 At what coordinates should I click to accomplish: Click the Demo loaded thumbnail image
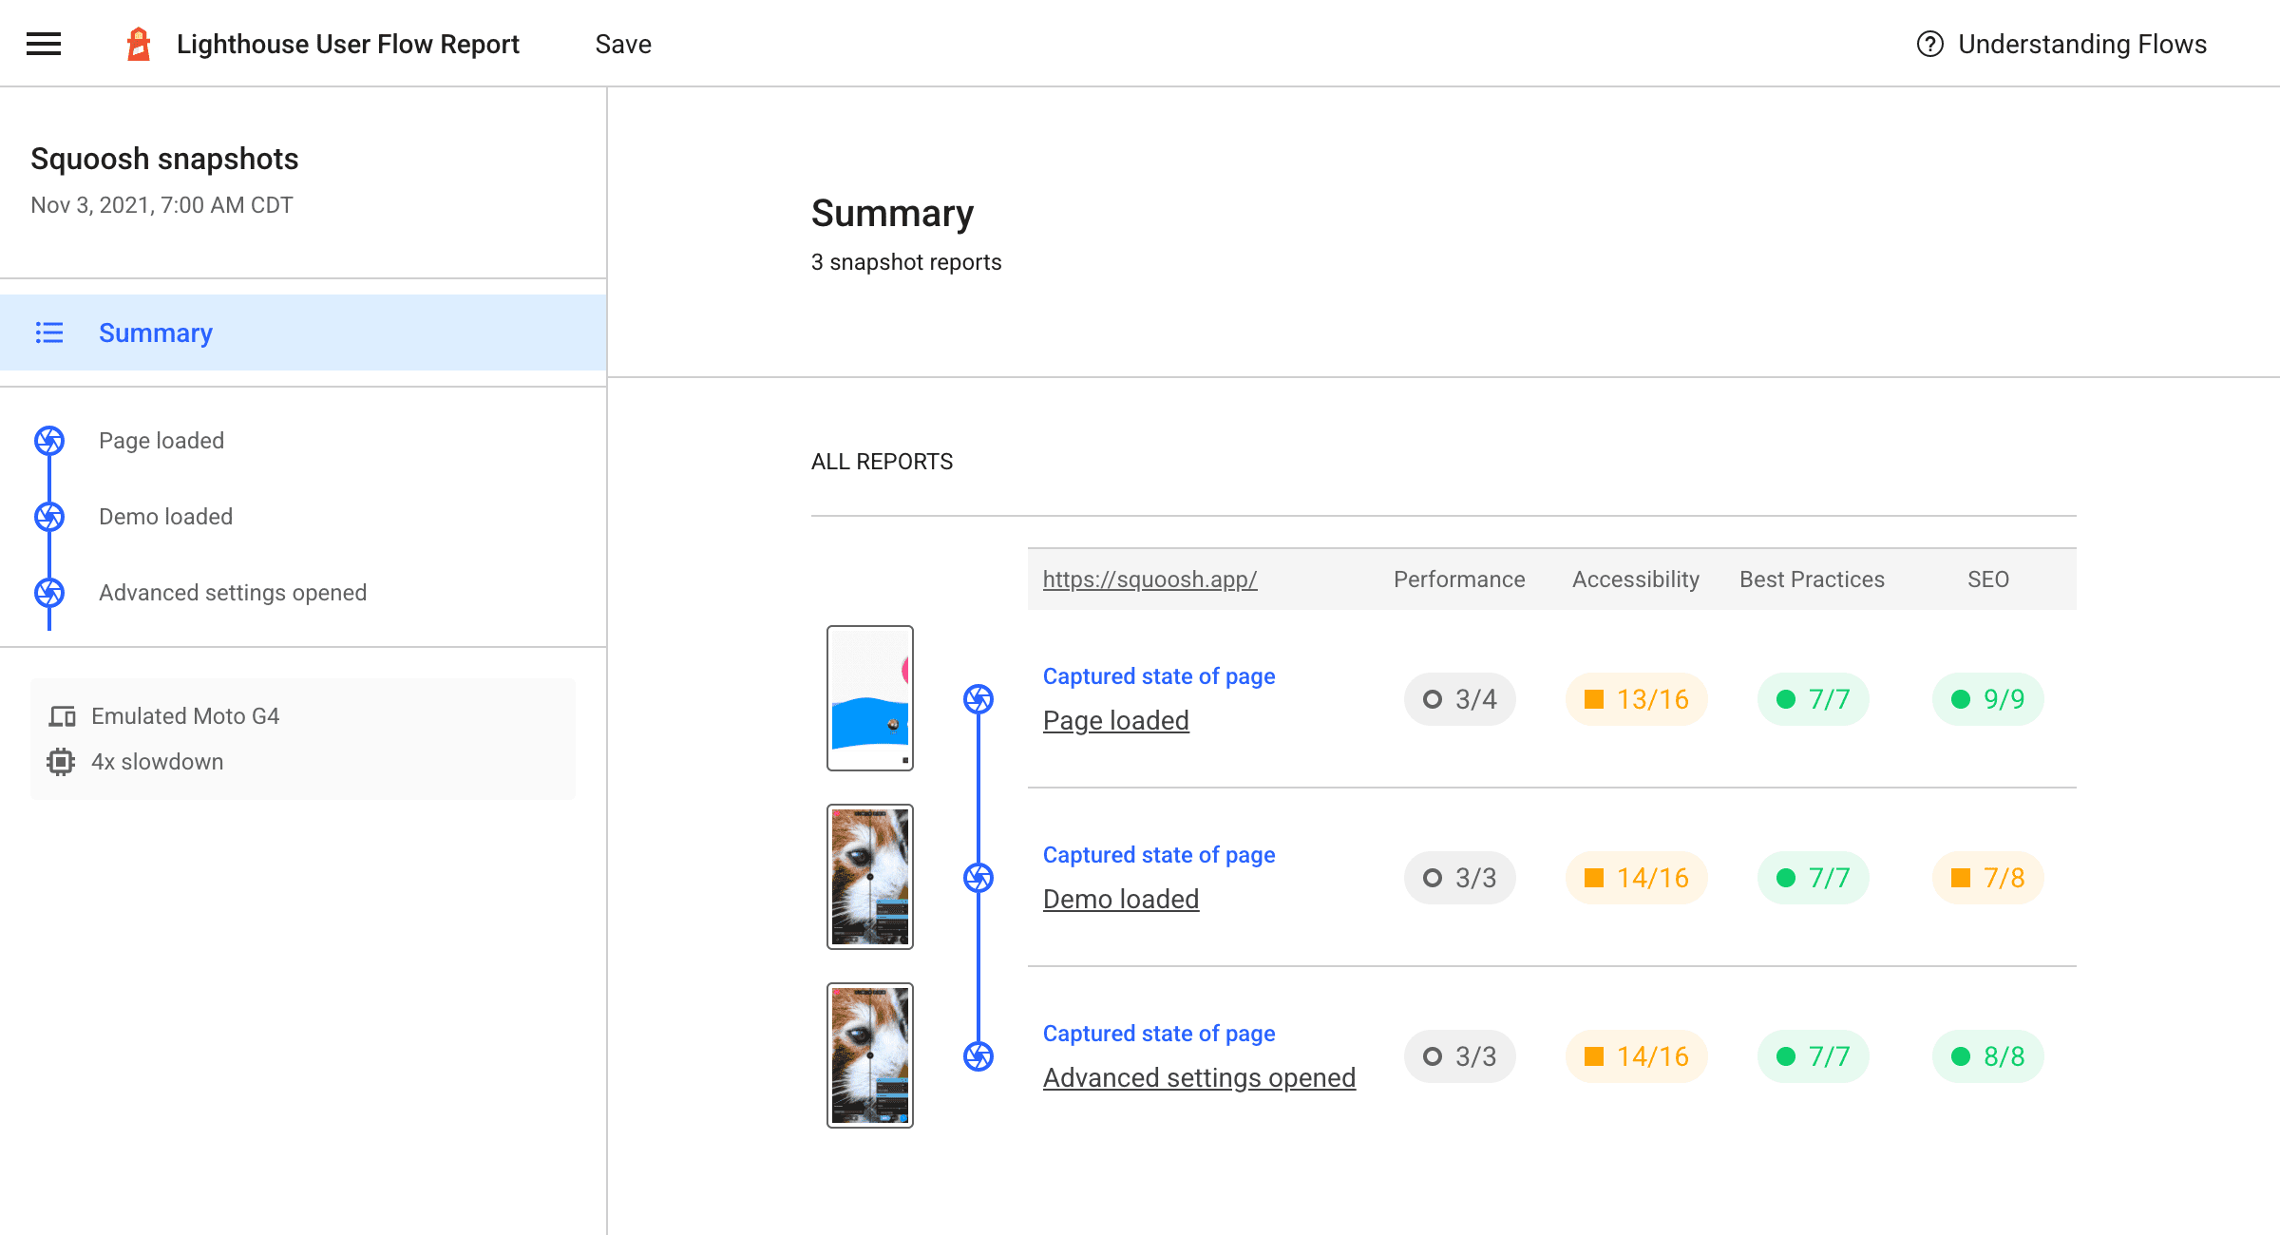click(x=868, y=876)
